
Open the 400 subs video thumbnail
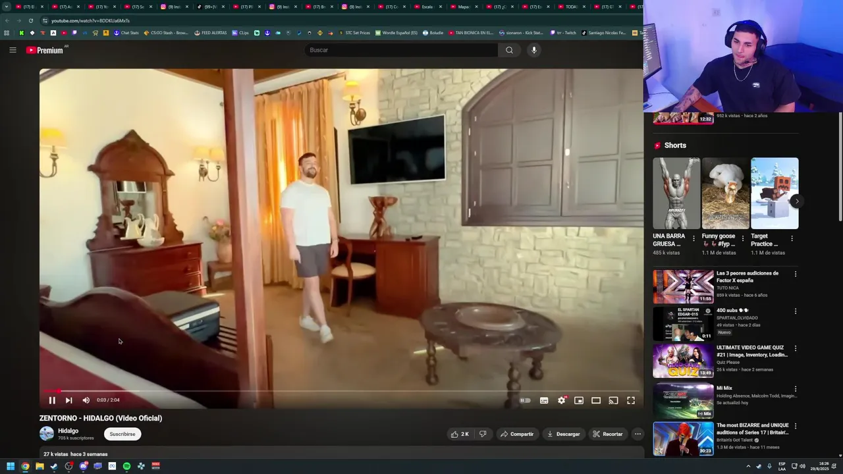click(x=683, y=323)
